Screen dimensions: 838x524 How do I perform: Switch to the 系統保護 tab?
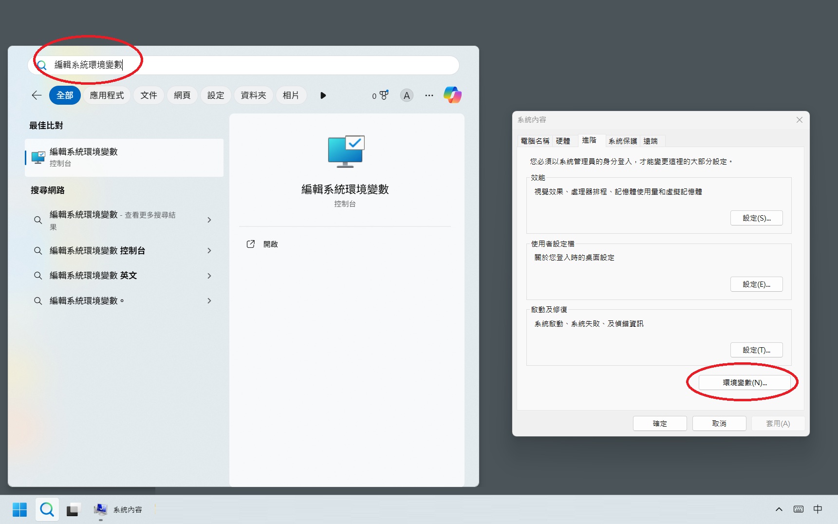622,141
